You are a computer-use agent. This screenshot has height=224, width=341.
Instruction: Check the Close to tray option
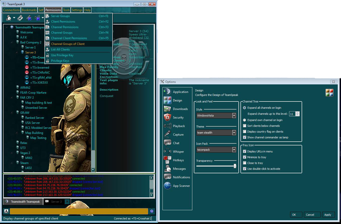[245, 163]
